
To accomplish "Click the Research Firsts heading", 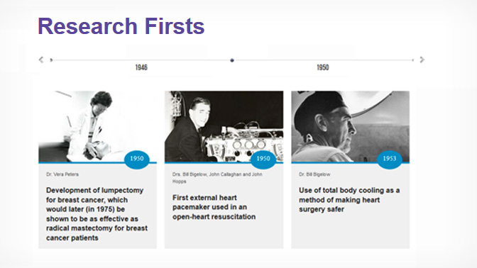I will (x=121, y=26).
